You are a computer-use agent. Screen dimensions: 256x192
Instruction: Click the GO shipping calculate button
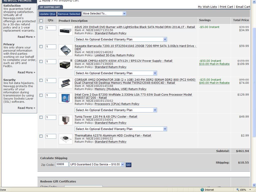point(128,165)
